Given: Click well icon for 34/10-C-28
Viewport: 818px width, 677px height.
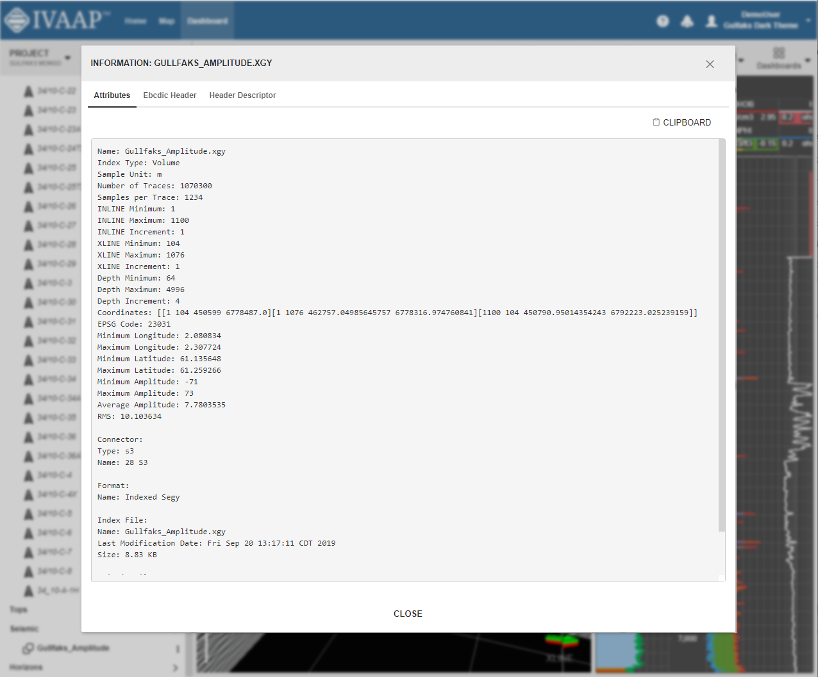Looking at the screenshot, I should click(x=28, y=245).
